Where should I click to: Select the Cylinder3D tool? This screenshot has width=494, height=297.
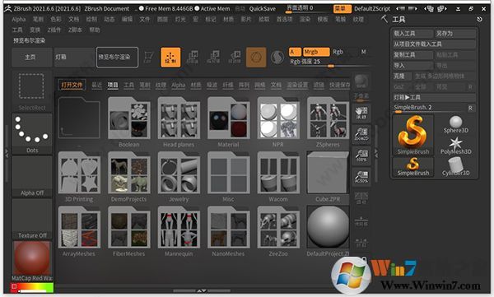pyautogui.click(x=455, y=167)
